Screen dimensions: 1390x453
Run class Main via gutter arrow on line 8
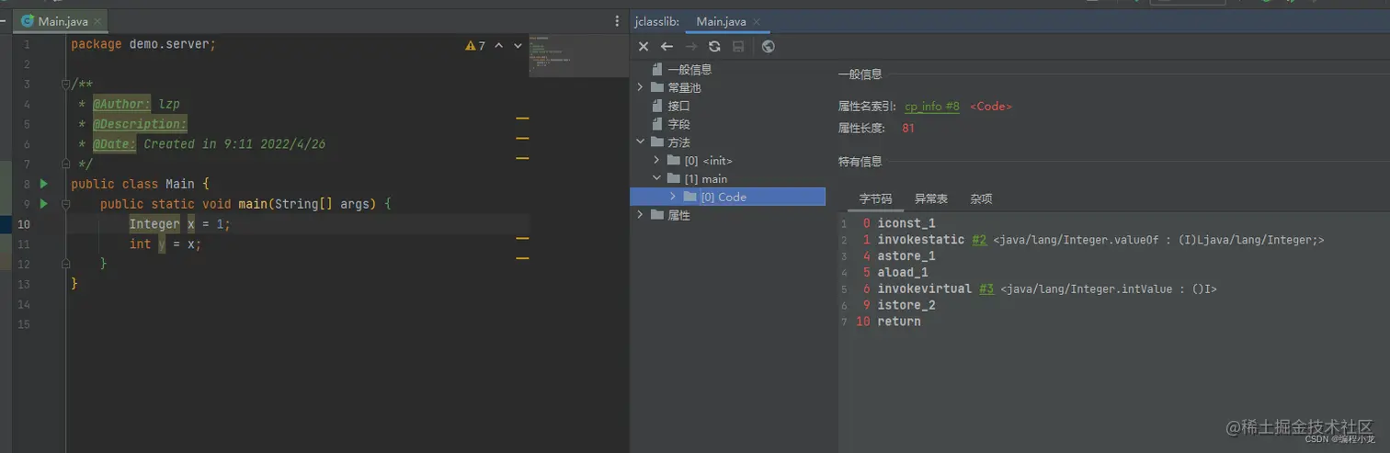coord(43,184)
